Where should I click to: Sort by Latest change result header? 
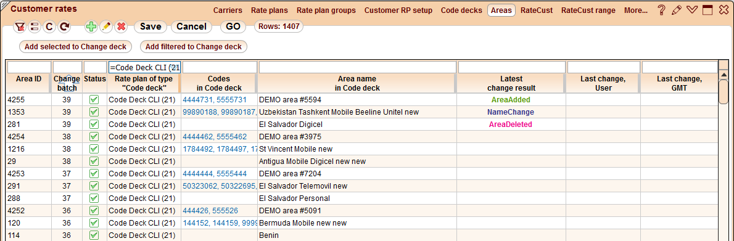(511, 83)
